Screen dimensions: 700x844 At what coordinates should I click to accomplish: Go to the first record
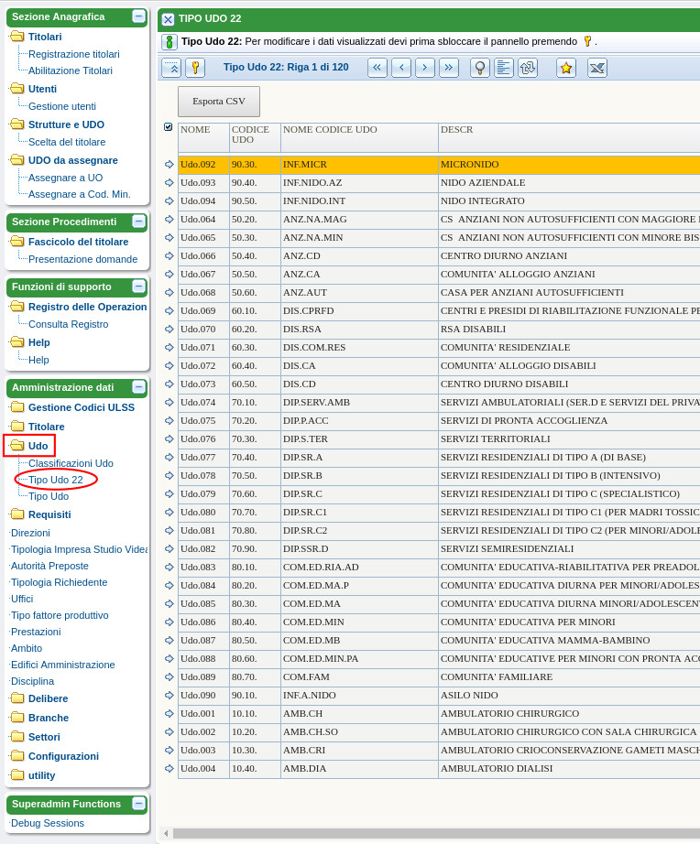coord(377,68)
